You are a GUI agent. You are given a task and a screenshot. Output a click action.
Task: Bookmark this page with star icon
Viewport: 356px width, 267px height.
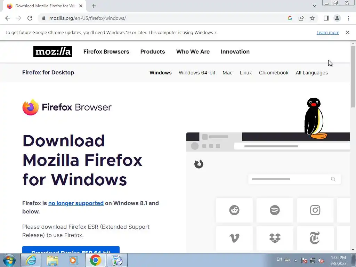tap(312, 18)
